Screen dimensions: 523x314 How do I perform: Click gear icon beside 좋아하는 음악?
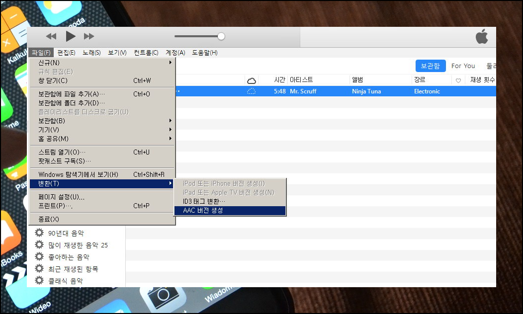tap(39, 257)
